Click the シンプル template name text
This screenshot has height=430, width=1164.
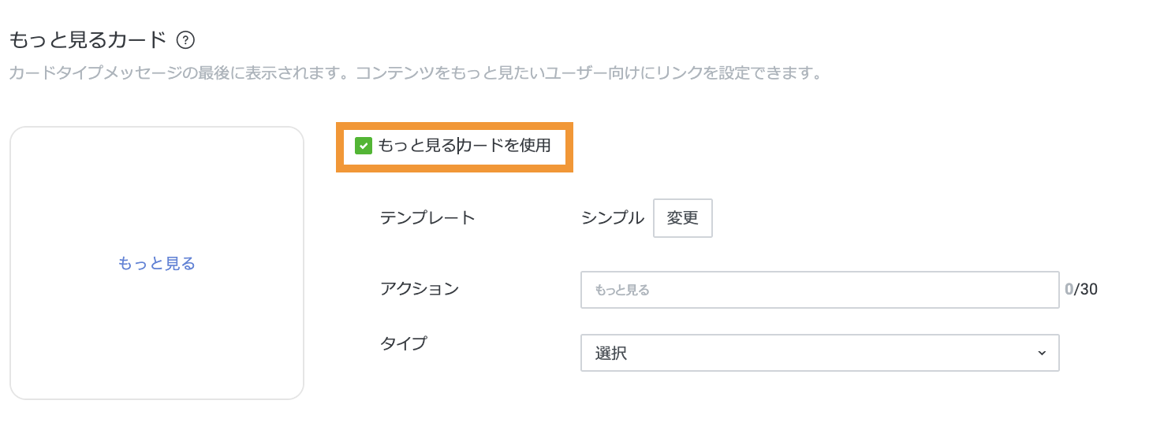click(x=612, y=218)
